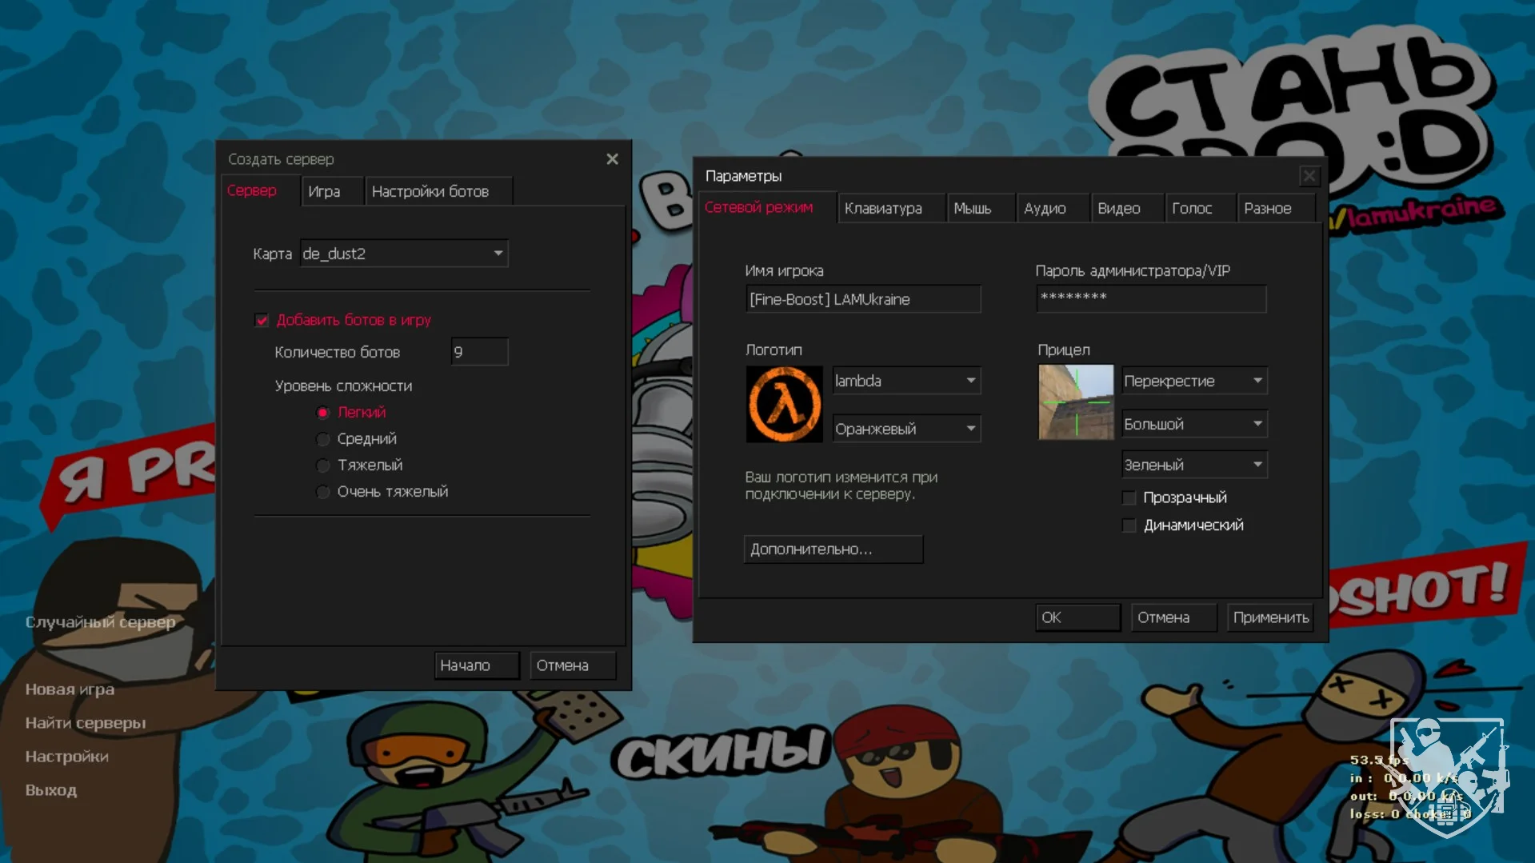1535x863 pixels.
Task: Select Очень тяжелый difficulty level
Action: point(323,492)
